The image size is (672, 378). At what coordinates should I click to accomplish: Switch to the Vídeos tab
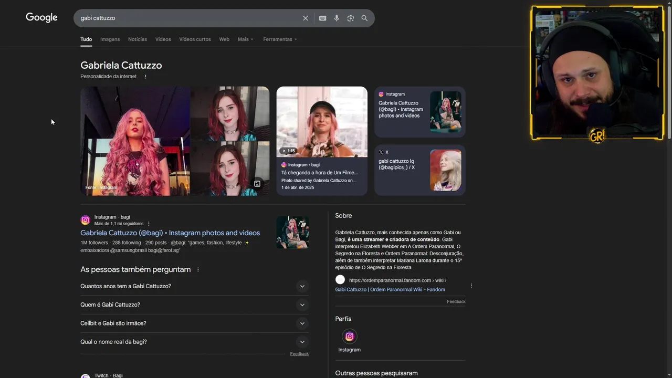pos(163,39)
